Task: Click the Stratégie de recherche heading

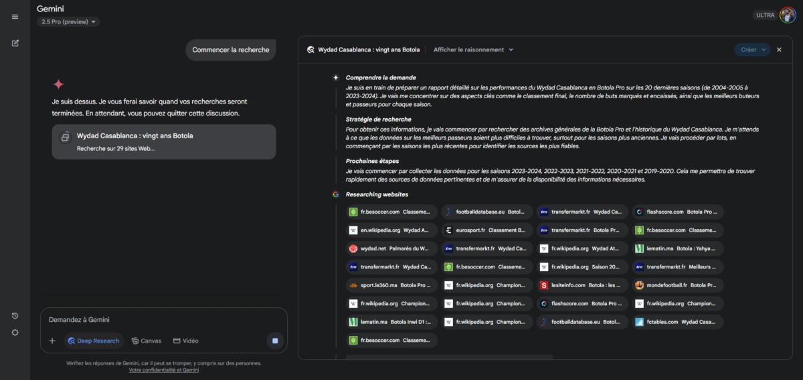Action: [379, 119]
